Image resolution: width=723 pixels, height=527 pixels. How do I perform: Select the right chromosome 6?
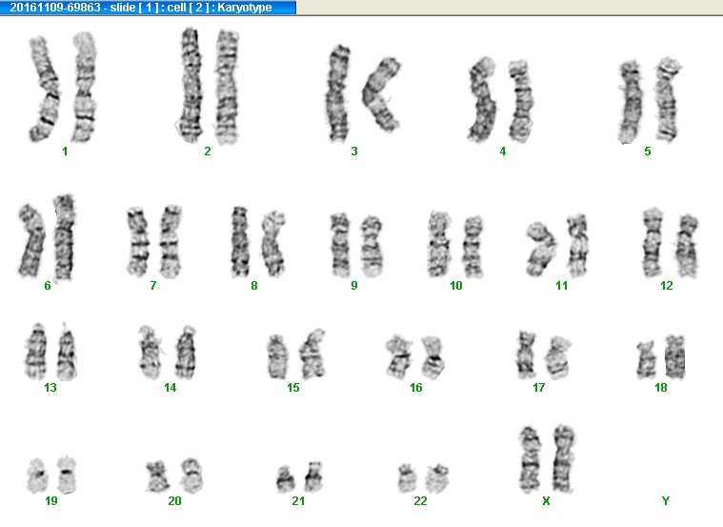point(64,237)
